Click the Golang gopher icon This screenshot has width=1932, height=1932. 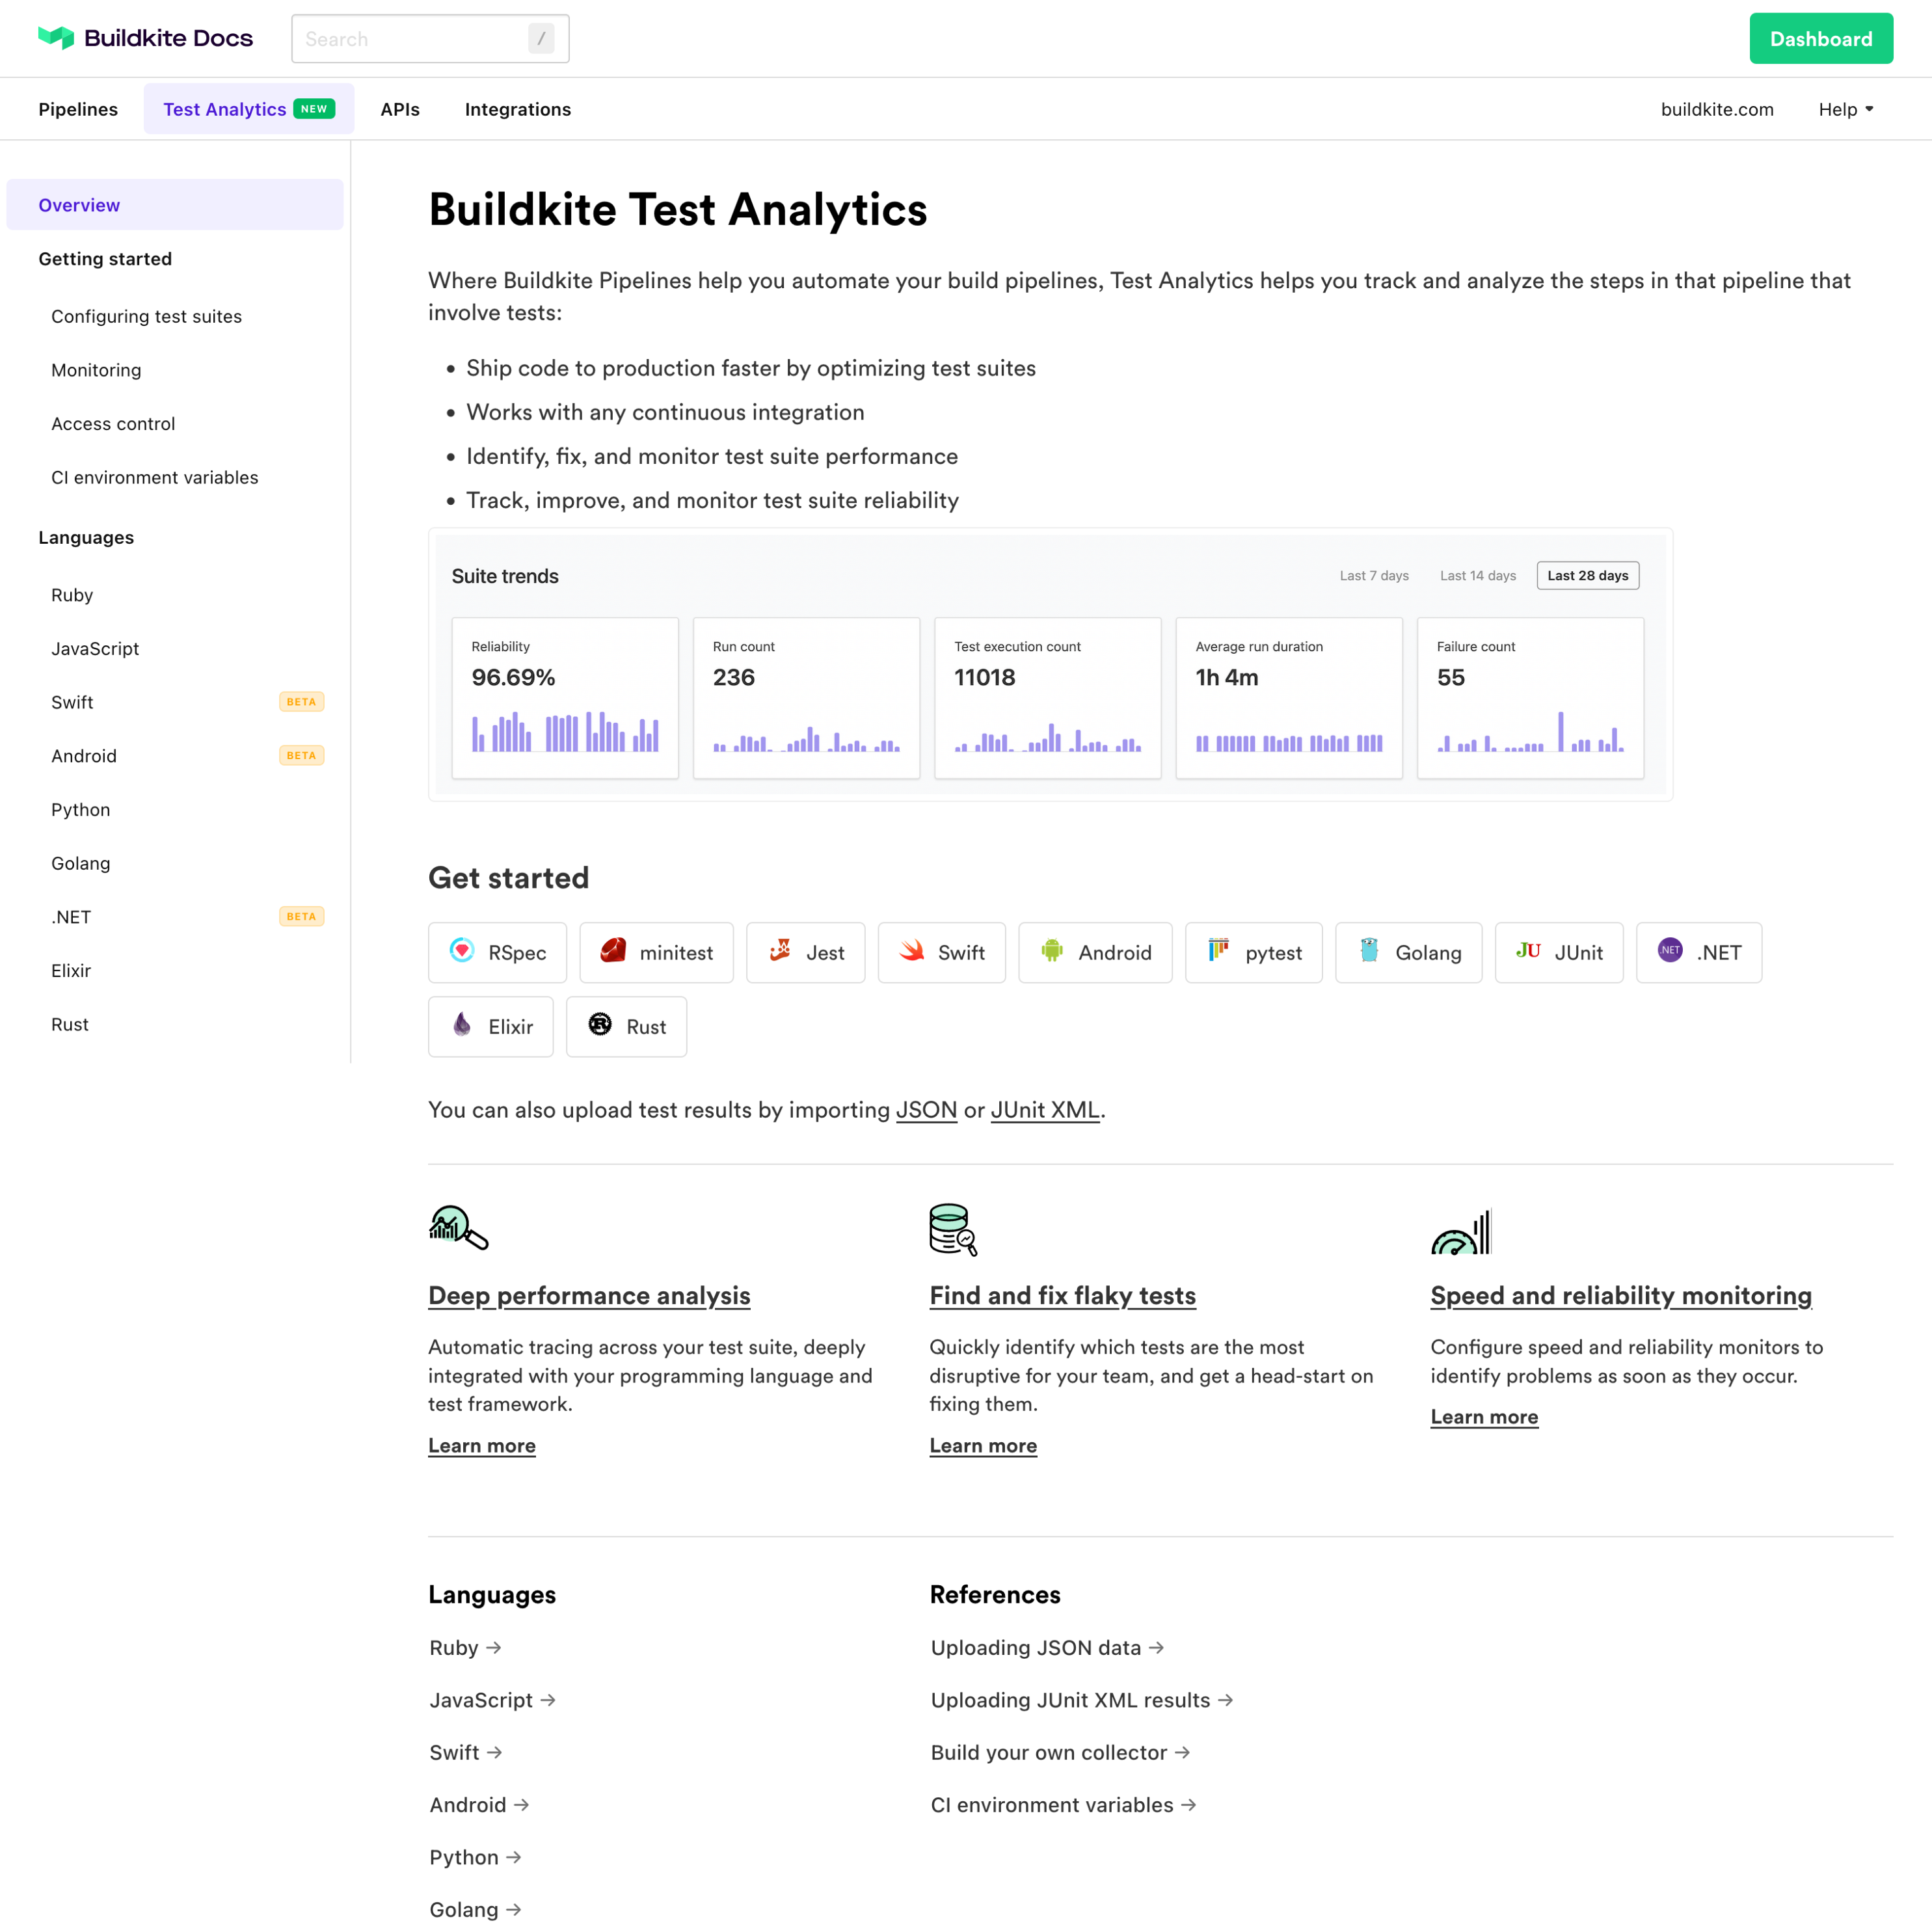coord(1369,950)
